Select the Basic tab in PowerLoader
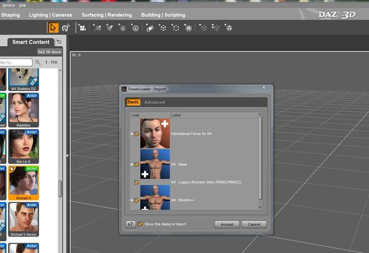 click(133, 102)
